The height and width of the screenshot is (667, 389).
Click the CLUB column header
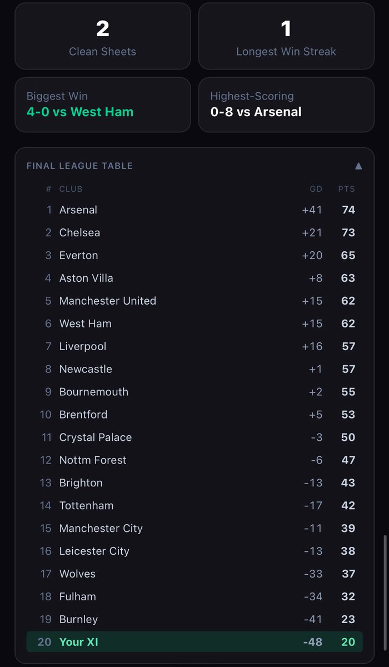click(71, 189)
